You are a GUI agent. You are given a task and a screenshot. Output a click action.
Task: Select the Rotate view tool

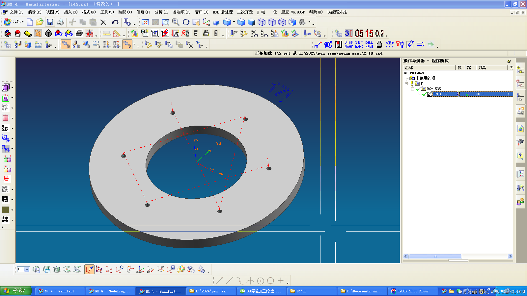click(x=186, y=22)
